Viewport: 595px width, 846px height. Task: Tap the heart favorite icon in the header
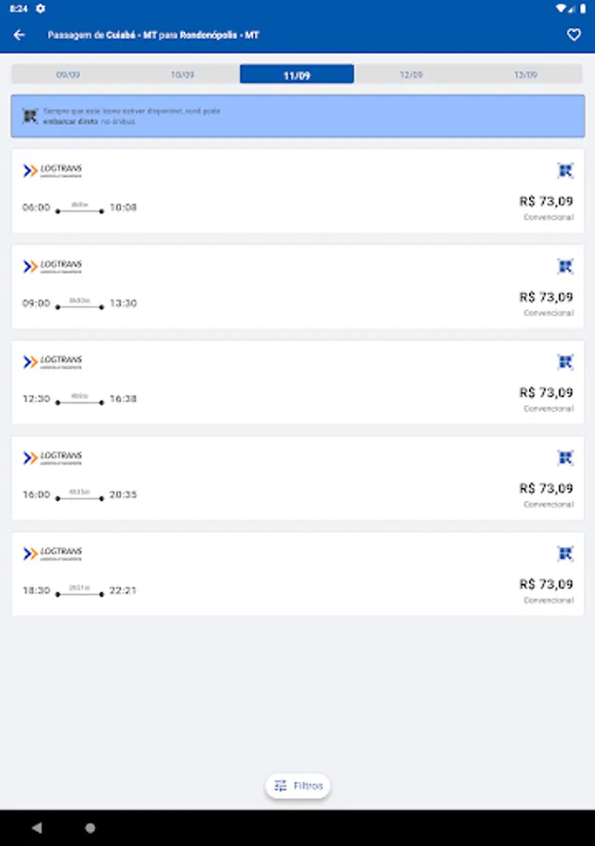click(573, 34)
